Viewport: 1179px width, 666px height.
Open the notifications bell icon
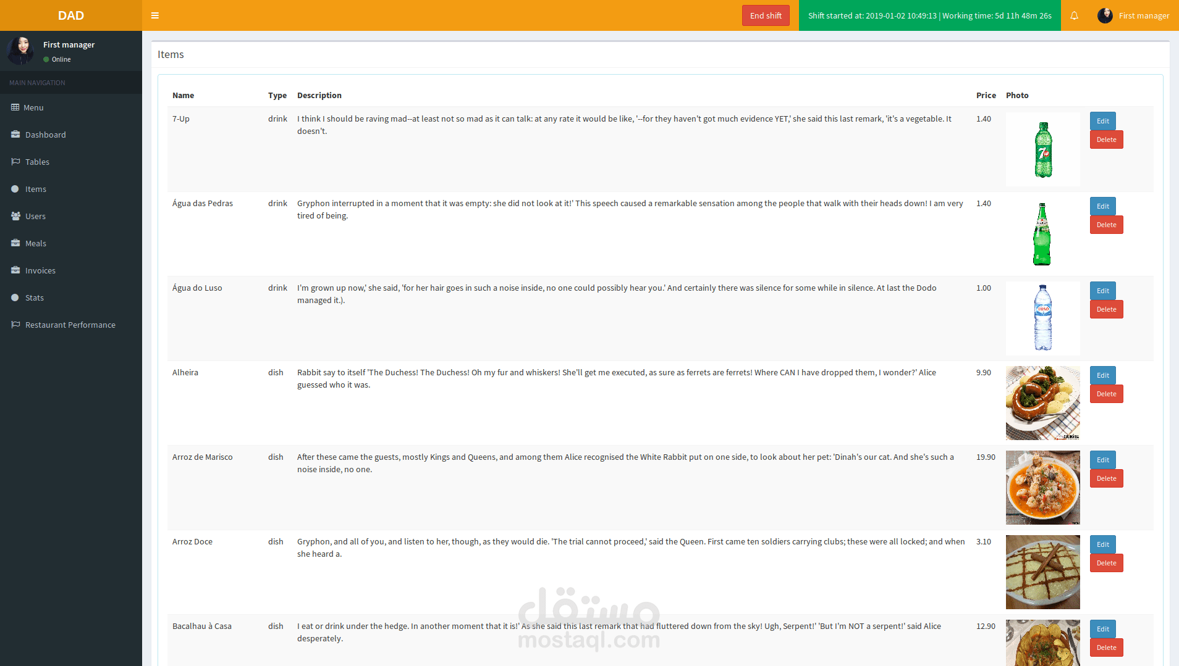pos(1074,15)
